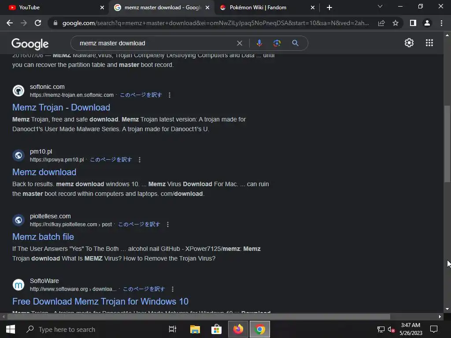
Task: Click the taskbar search box
Action: [x=92, y=329]
